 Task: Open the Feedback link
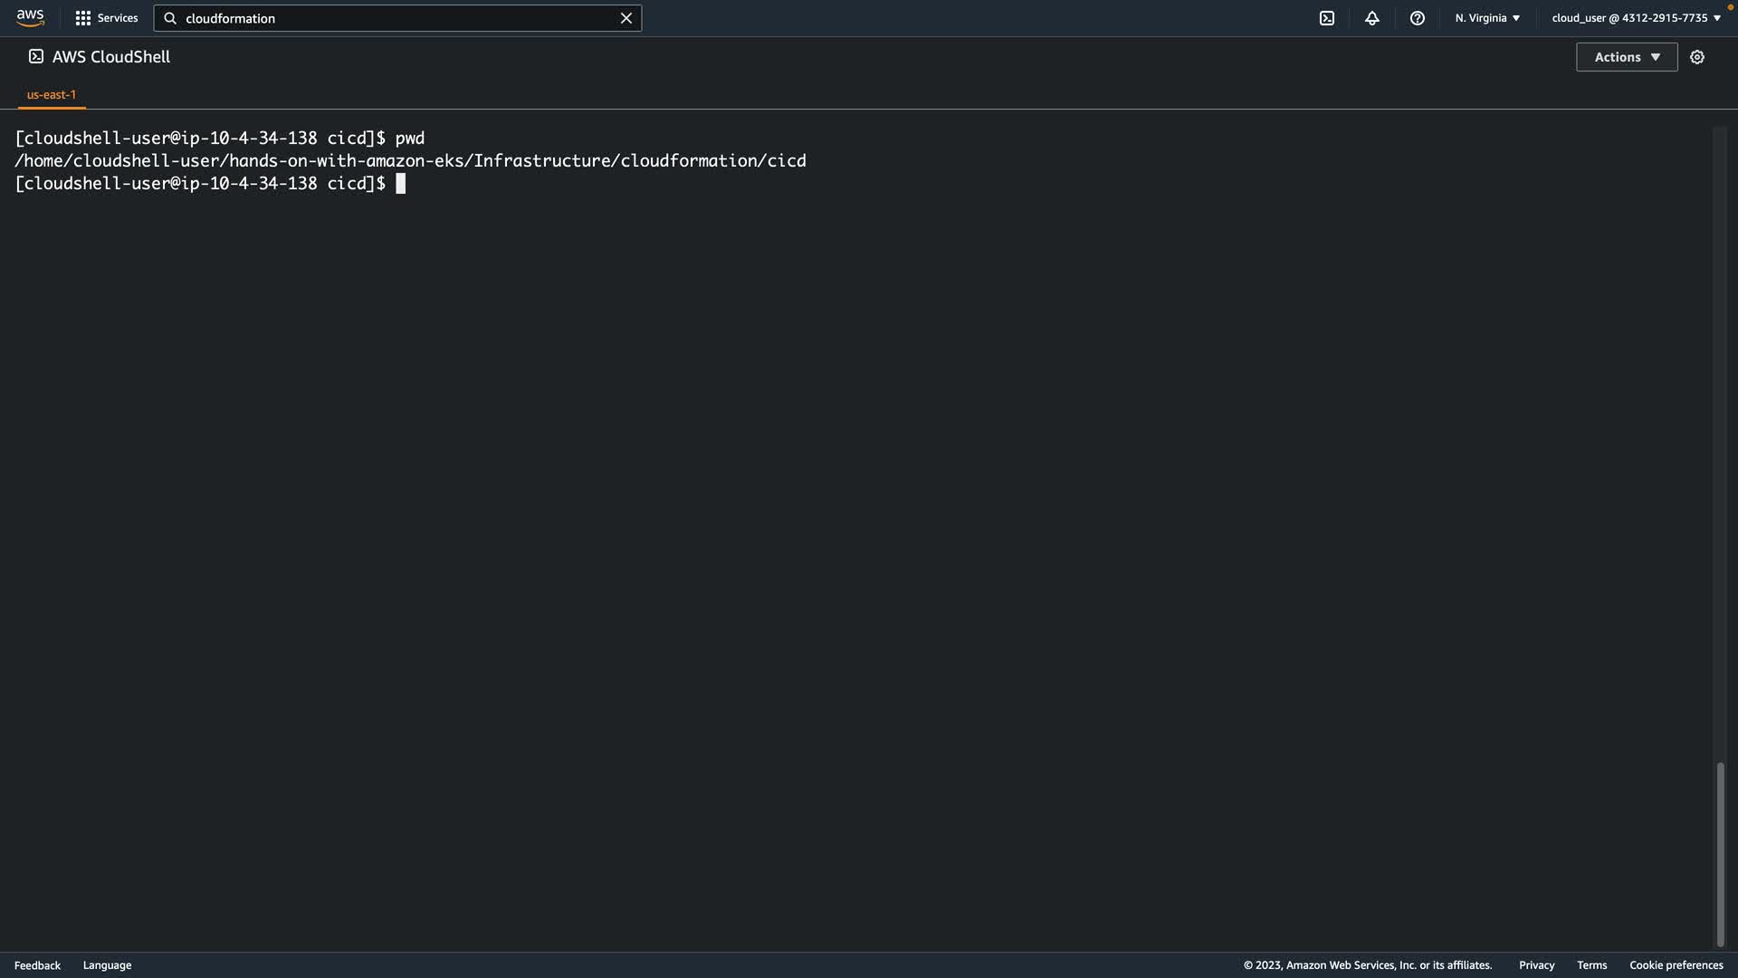[37, 965]
